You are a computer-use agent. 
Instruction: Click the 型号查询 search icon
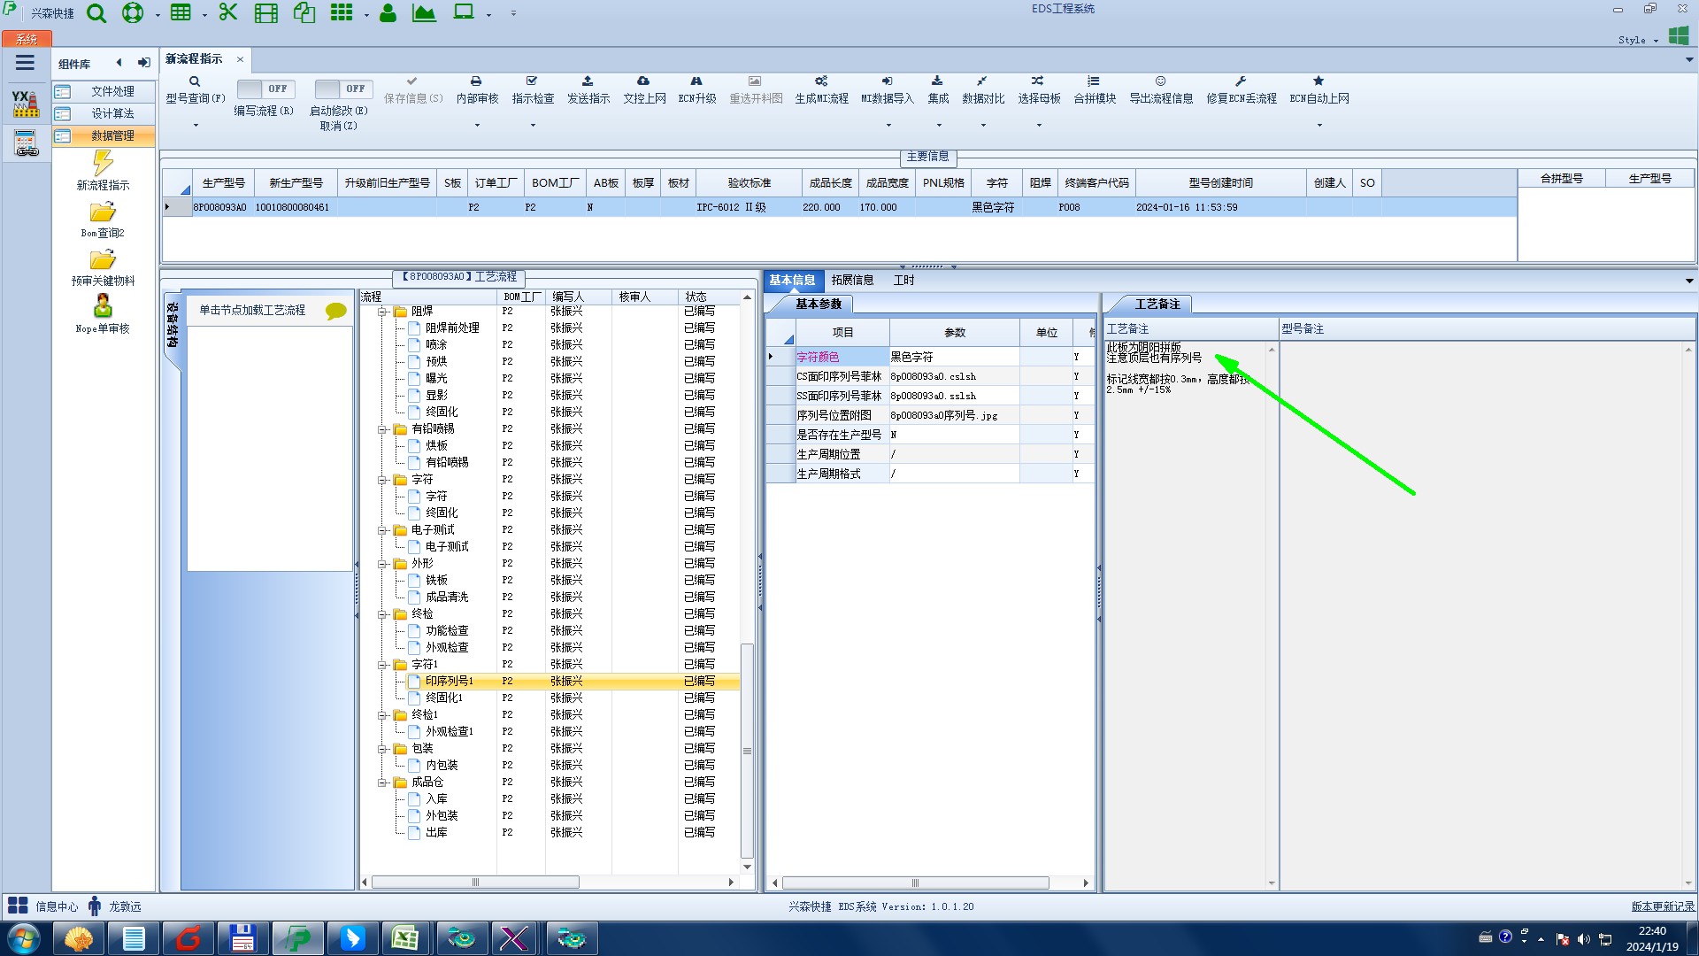[195, 81]
